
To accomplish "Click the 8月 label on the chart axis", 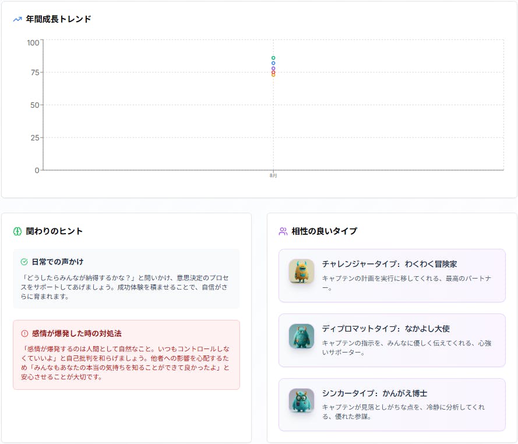I will (273, 175).
